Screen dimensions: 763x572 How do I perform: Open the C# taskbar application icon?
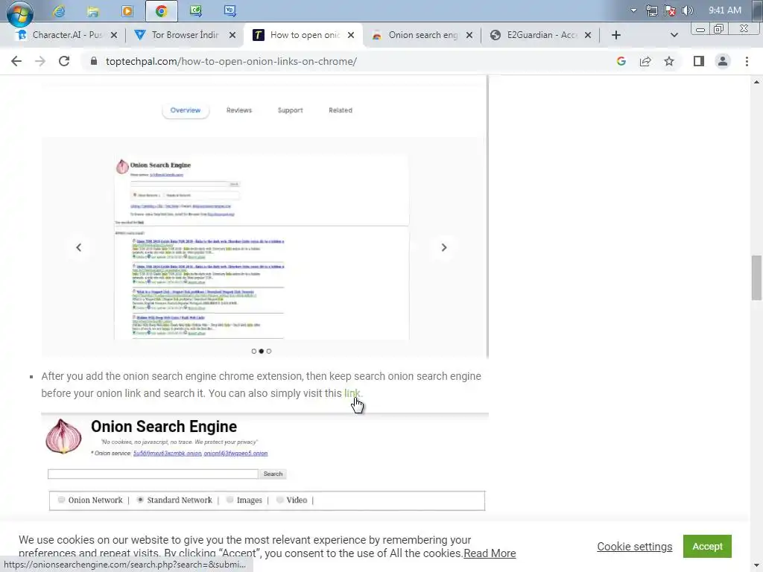point(196,10)
